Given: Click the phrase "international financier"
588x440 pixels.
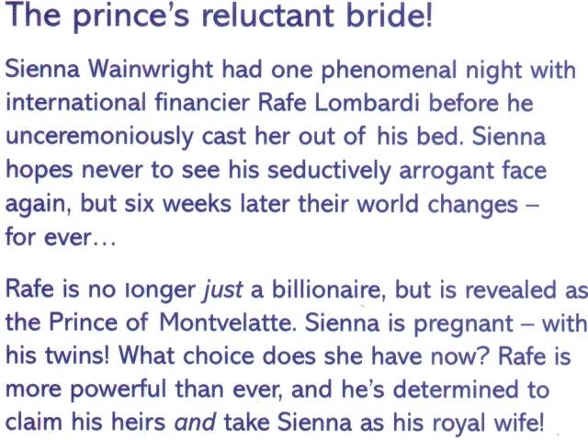Looking at the screenshot, I should (128, 102).
